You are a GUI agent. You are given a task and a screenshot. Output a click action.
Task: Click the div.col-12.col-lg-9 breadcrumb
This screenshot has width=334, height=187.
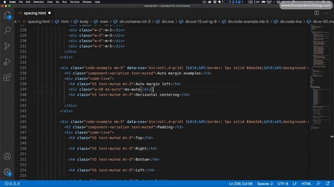[200, 21]
